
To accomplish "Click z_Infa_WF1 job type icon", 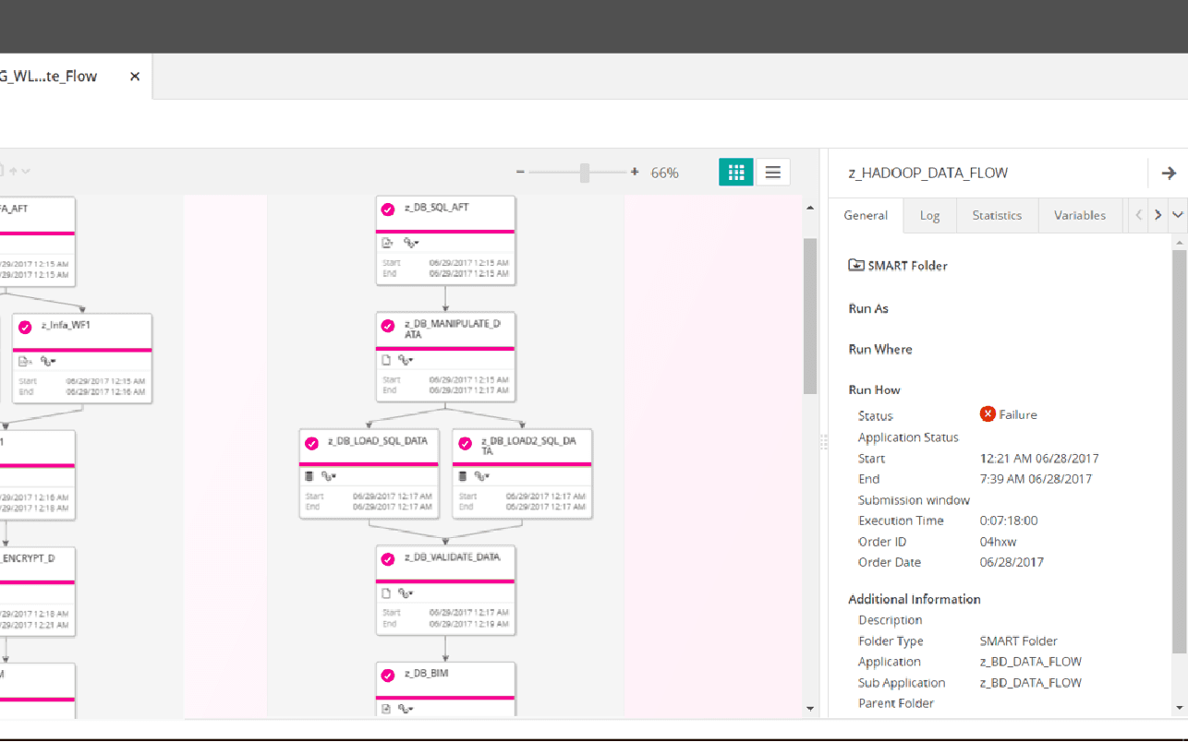I will [25, 361].
